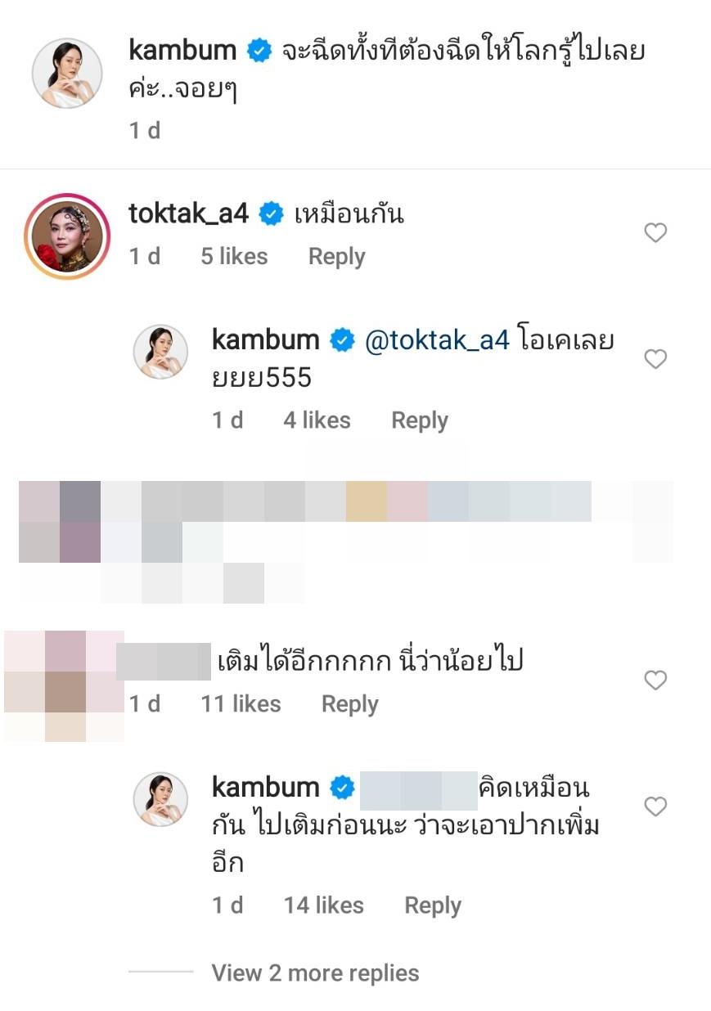This screenshot has width=711, height=1011.
Task: Open kambum's profile picture at top
Action: pyautogui.click(x=67, y=72)
